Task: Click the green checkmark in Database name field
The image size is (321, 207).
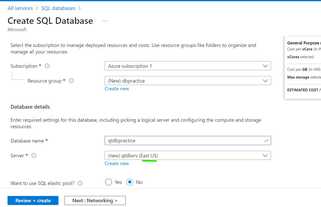Action: (x=267, y=141)
